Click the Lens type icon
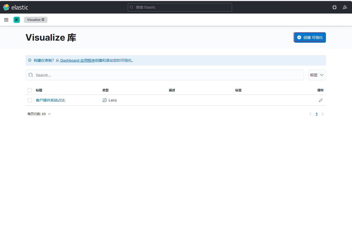The width and height of the screenshot is (352, 252). click(x=105, y=100)
